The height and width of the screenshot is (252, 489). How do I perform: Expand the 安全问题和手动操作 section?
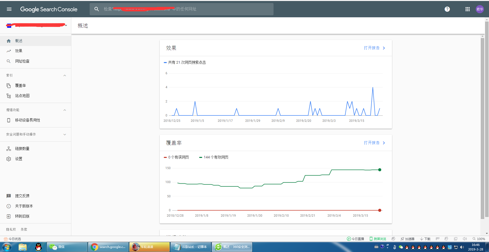(65, 135)
